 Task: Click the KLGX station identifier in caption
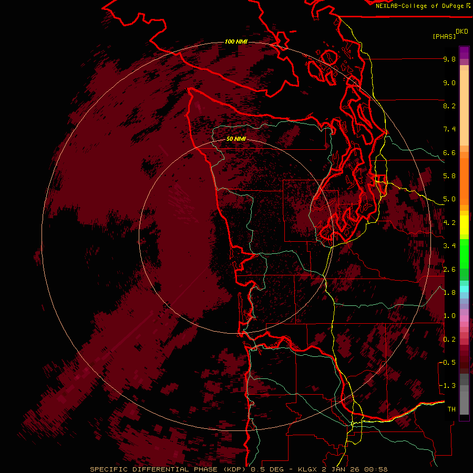(x=307, y=469)
